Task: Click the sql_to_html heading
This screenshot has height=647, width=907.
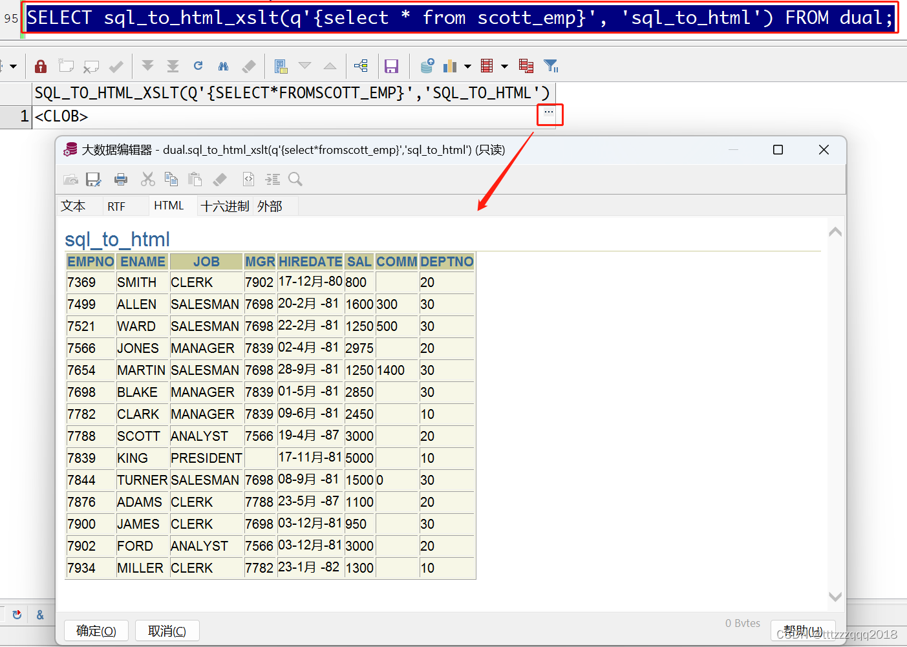Action: tap(117, 239)
